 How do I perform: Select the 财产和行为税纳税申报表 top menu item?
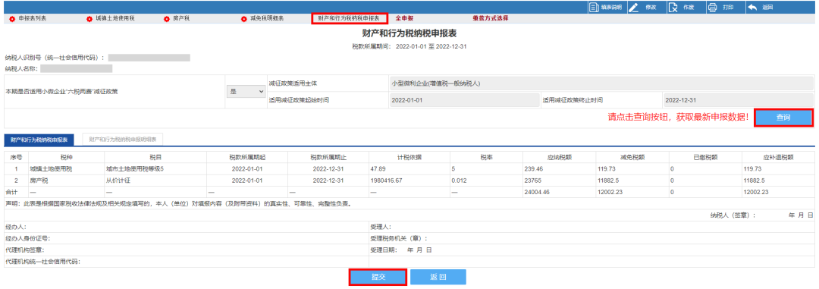point(350,18)
